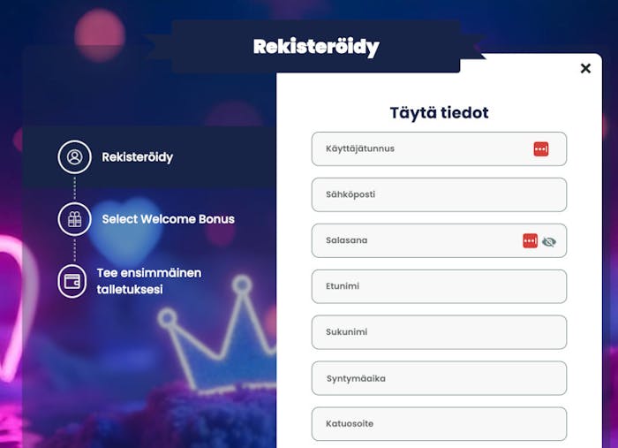This screenshot has height=448, width=618.
Task: Click the gift box bonus icon
Action: point(75,218)
